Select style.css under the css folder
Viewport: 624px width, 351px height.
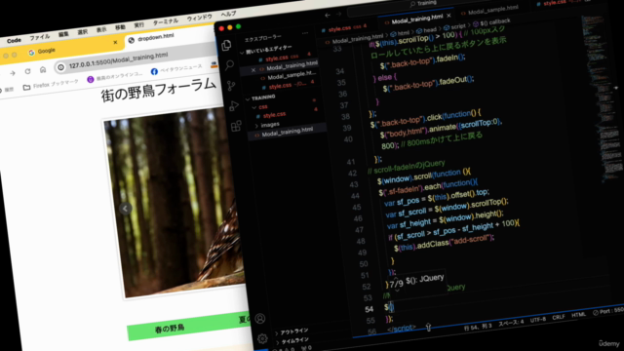coord(274,115)
